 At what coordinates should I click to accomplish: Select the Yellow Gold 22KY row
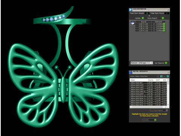click(149, 94)
